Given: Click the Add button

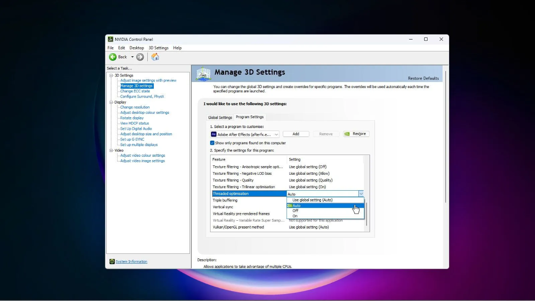Looking at the screenshot, I should point(296,134).
